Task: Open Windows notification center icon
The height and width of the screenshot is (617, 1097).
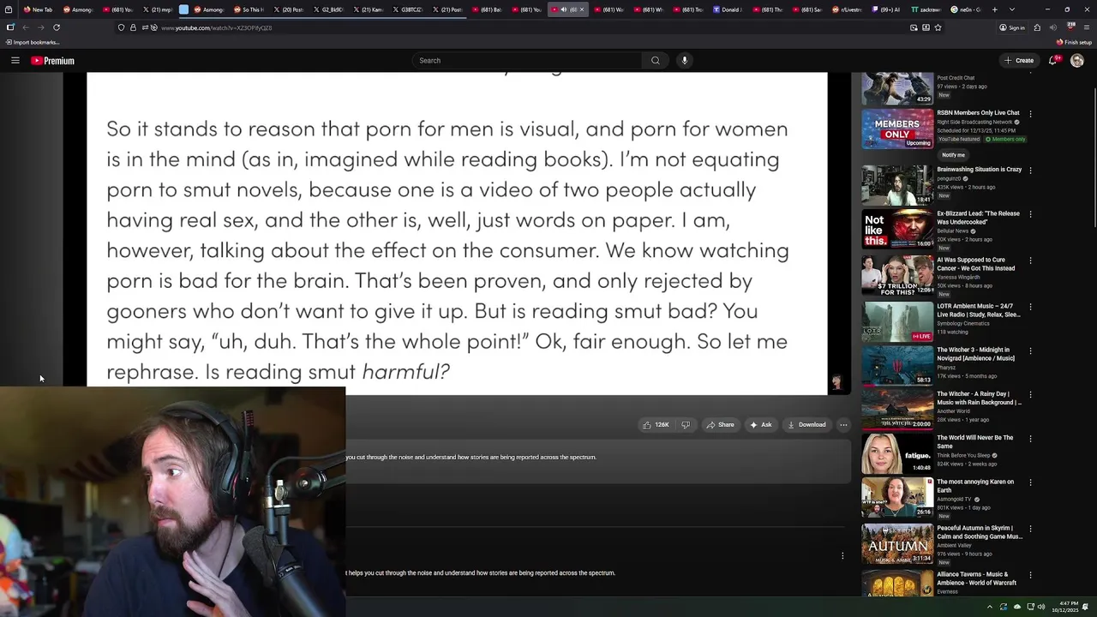Action: click(x=1086, y=607)
